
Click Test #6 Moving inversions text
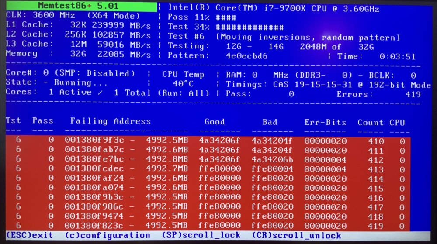coord(284,37)
